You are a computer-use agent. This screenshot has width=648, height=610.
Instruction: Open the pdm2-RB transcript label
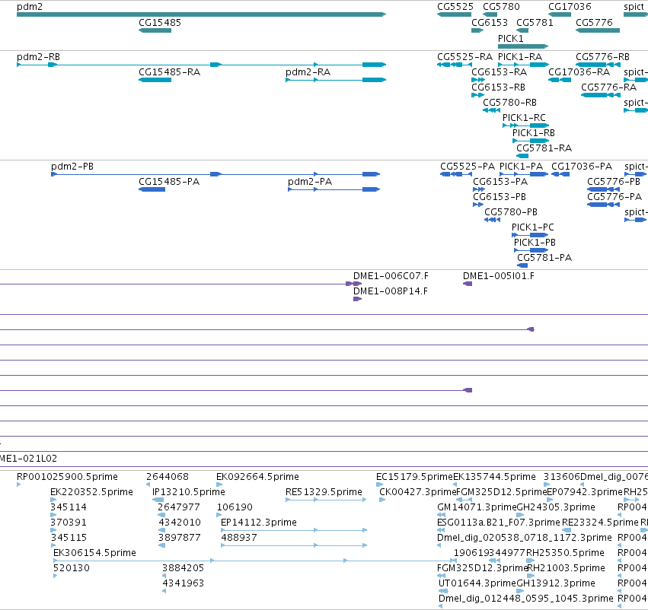38,57
